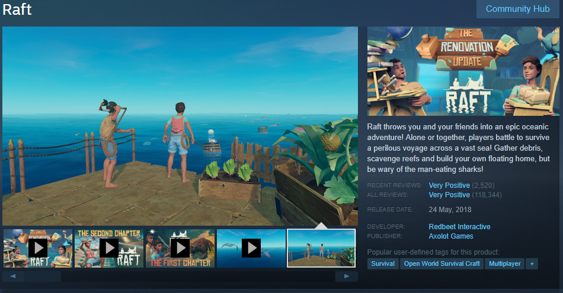The image size is (563, 293).
Task: Click the release date 24 May, 2018
Action: [450, 210]
